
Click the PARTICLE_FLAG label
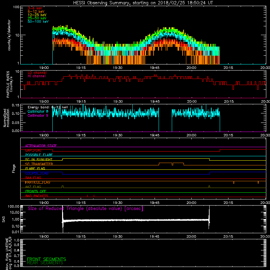(x=38, y=182)
